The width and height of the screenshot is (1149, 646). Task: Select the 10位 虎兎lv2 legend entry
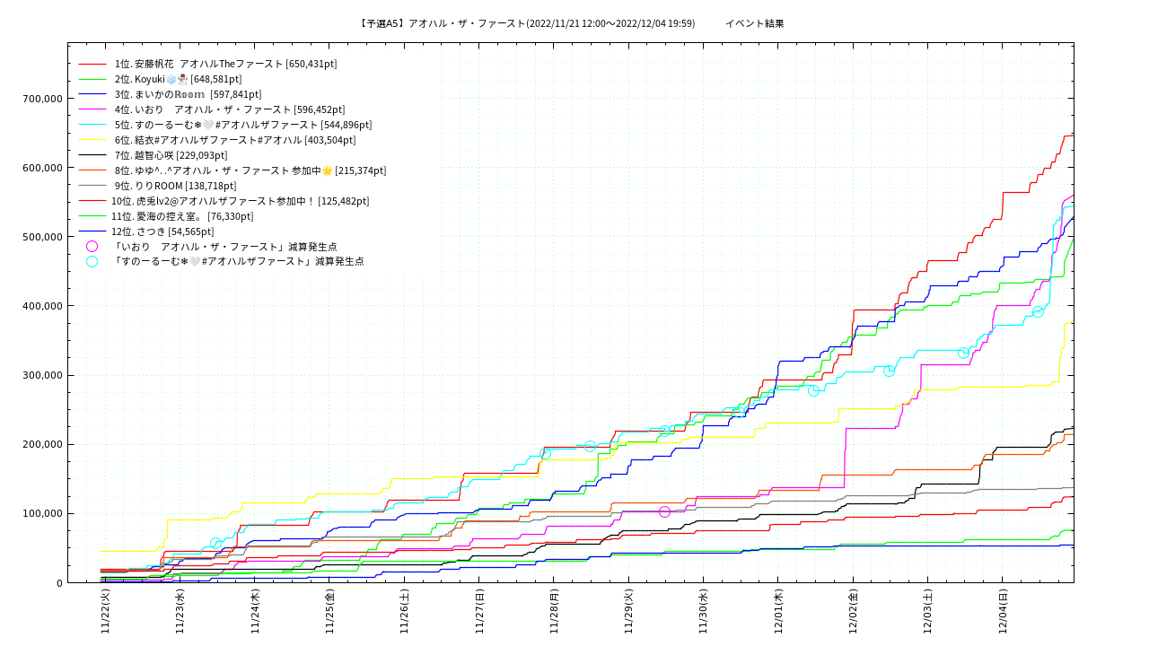[x=240, y=201]
